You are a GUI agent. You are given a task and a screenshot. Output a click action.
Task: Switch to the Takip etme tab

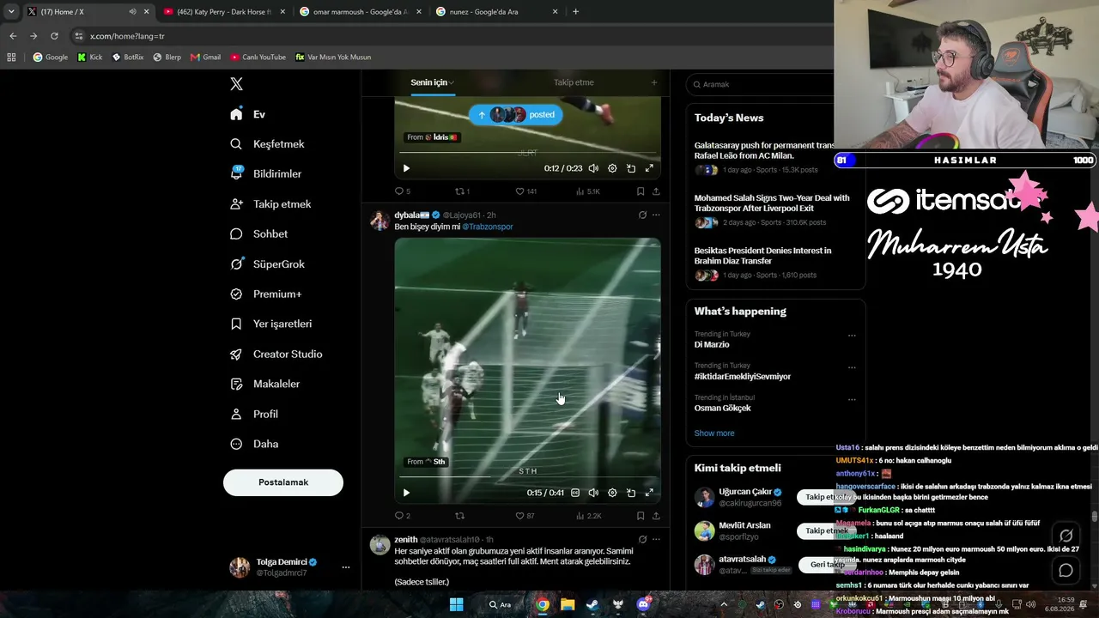574,82
